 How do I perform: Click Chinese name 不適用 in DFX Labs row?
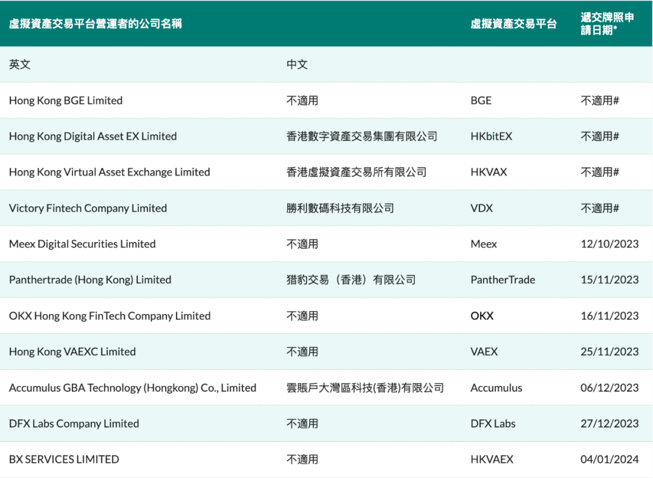pos(302,424)
